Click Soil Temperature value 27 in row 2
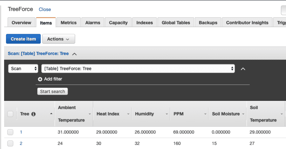Viewport: 286px width, 149px height. coord(252,143)
